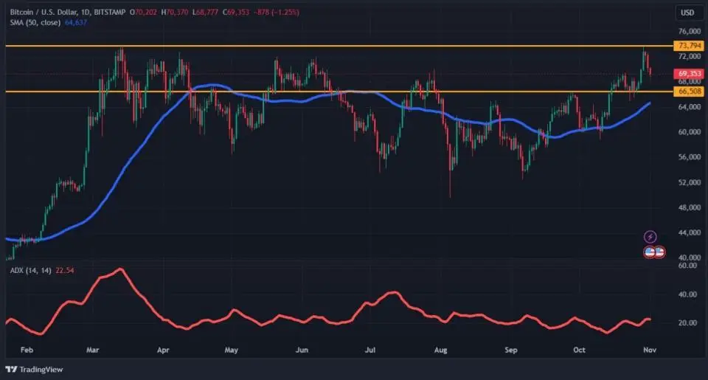The width and height of the screenshot is (708, 380).
Task: Open the USD currency selector
Action: click(x=687, y=13)
